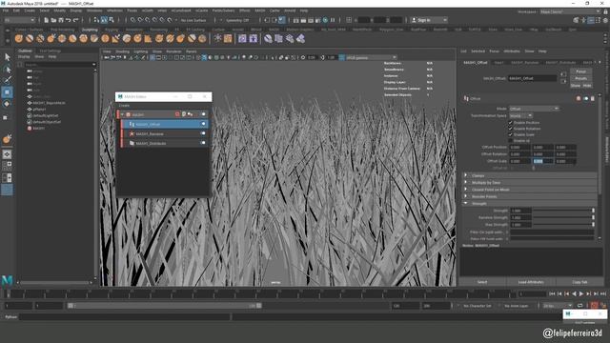Viewport: 610px width, 343px height.
Task: Click the red add-node icon on MASH1 row
Action: [177, 114]
